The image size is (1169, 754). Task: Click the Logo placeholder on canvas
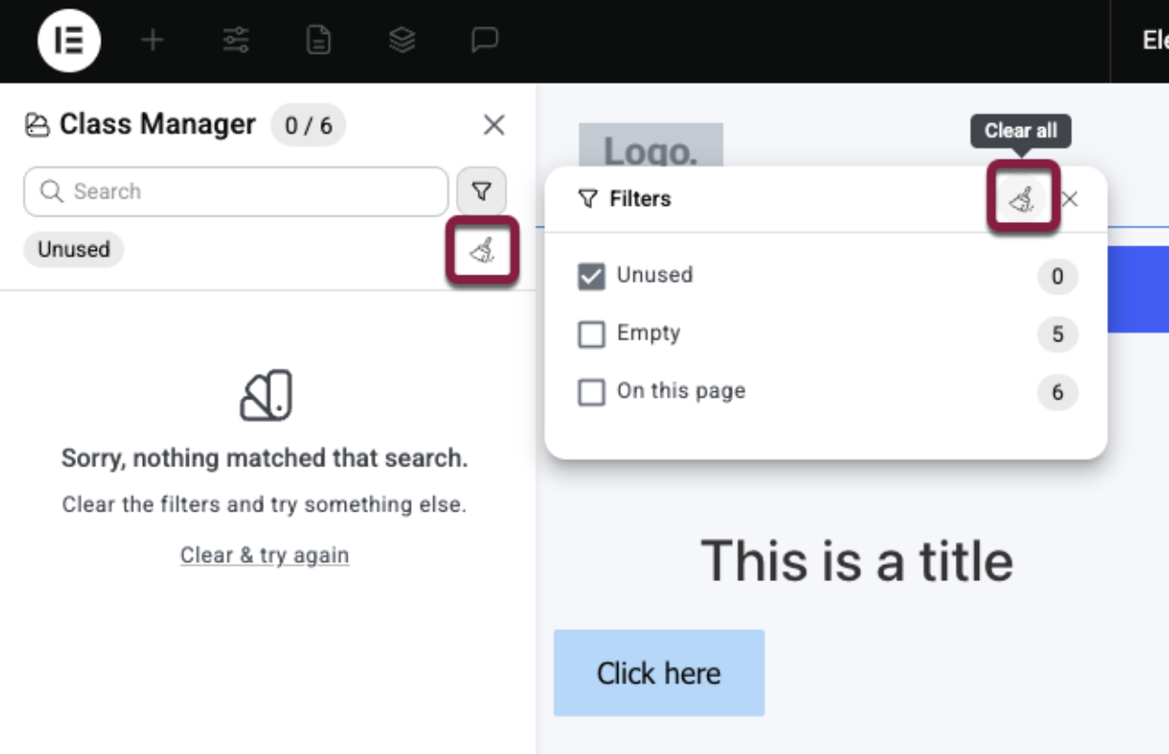(650, 148)
